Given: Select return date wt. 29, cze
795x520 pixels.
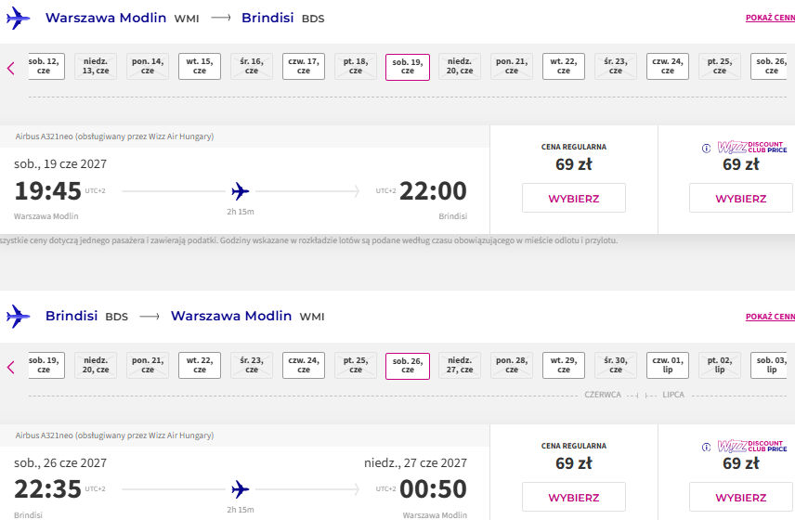Looking at the screenshot, I should click(564, 366).
